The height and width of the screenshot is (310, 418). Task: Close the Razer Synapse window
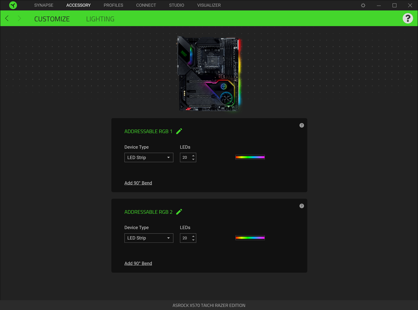pos(410,5)
